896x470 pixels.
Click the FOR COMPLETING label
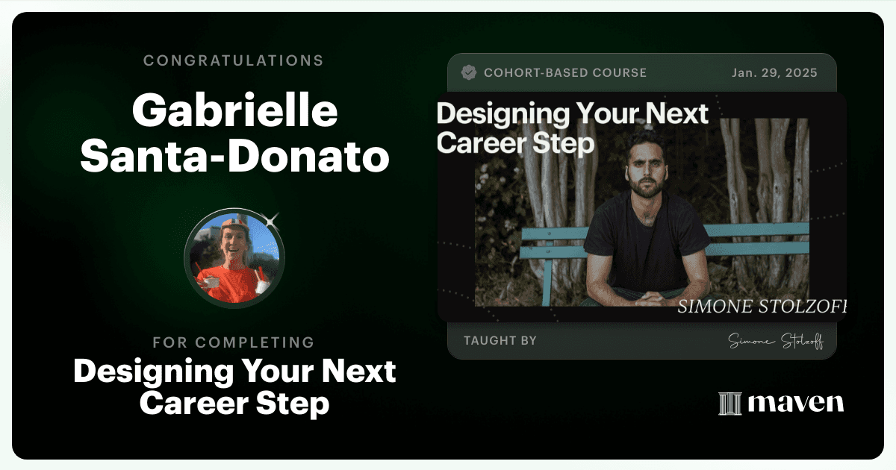click(x=234, y=342)
